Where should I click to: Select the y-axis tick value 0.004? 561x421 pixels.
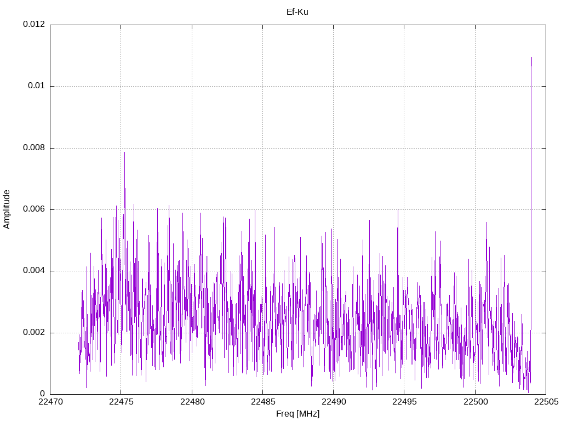(x=34, y=271)
